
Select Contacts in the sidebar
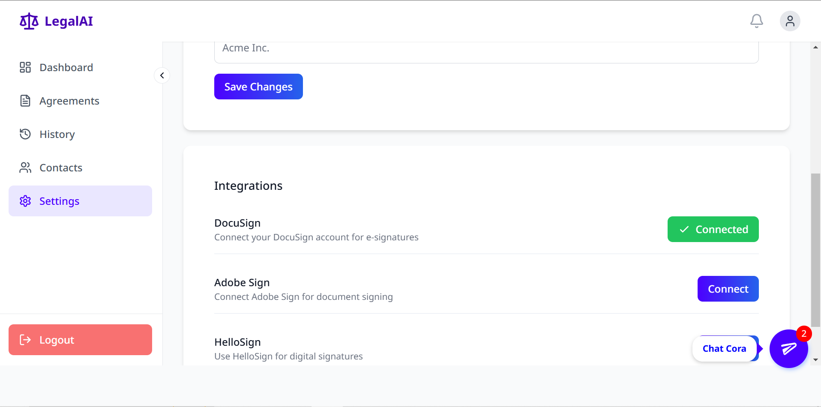[61, 168]
